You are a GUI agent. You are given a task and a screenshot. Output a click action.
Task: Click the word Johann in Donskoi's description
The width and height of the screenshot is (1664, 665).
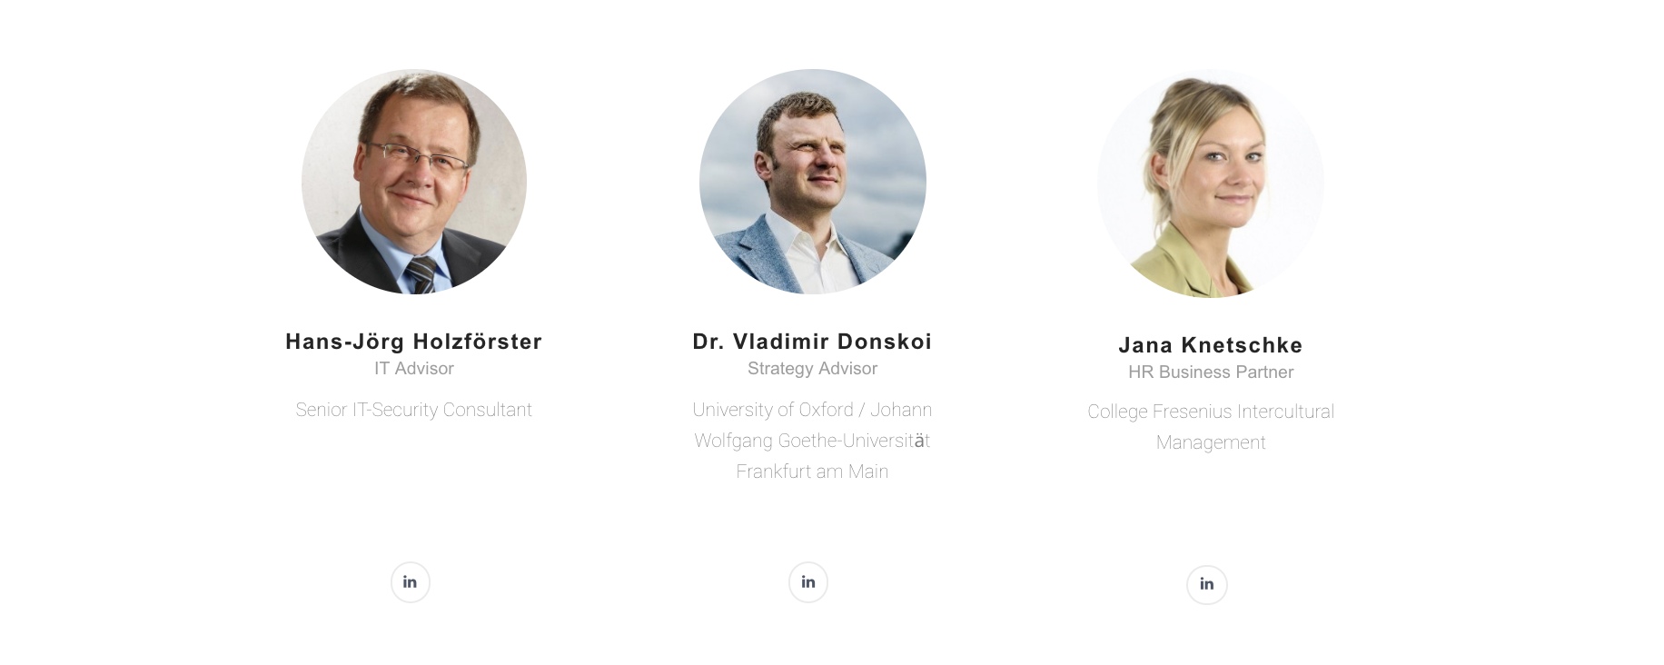[x=901, y=410]
